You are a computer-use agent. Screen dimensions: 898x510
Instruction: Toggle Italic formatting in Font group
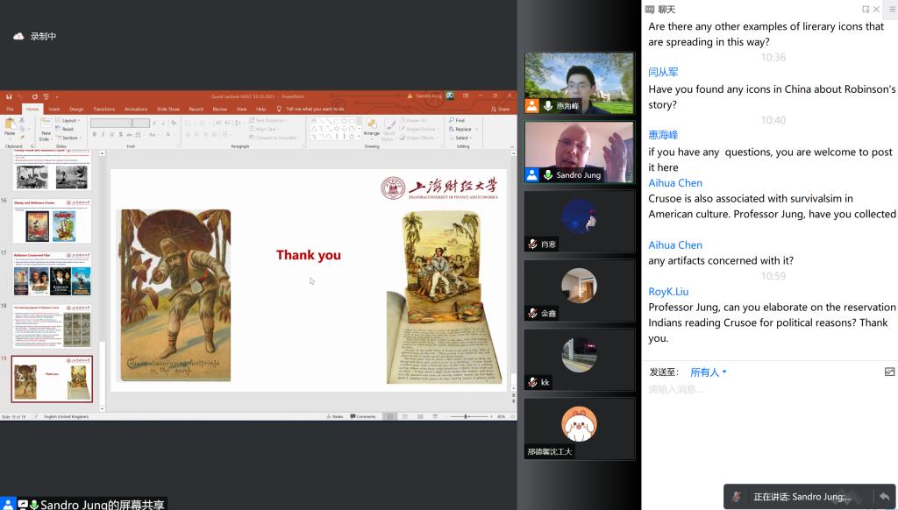coord(103,135)
